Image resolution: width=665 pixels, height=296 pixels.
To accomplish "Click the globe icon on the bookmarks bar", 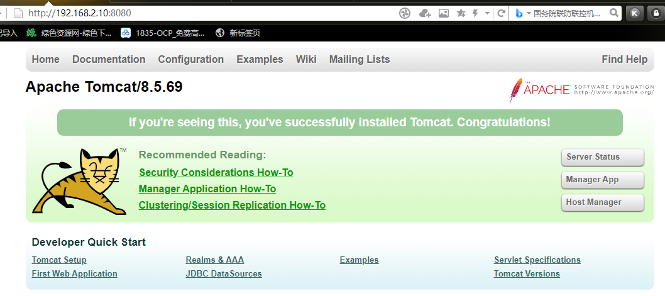I will tap(220, 33).
